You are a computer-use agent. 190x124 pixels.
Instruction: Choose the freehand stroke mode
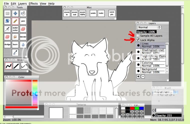click(9, 66)
